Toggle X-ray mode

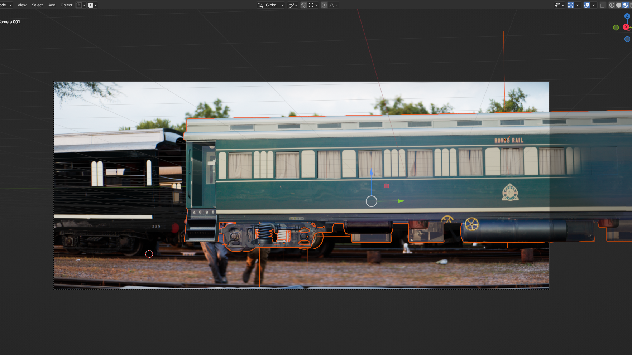point(603,5)
